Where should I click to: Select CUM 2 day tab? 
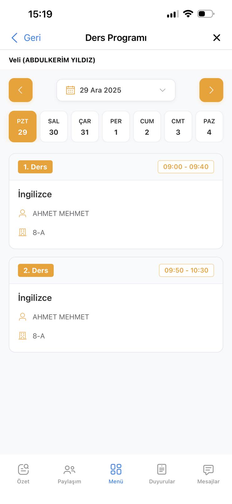tap(147, 127)
